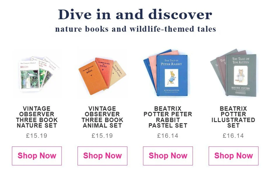The image size is (271, 170).
Task: Select the Observer's Book of Birds cover
Action: 29,76
